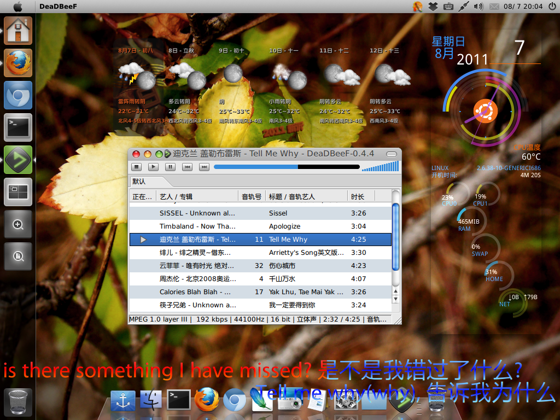Sort by the 艺人 / 专辑 column header
The height and width of the screenshot is (420, 560).
(197, 196)
